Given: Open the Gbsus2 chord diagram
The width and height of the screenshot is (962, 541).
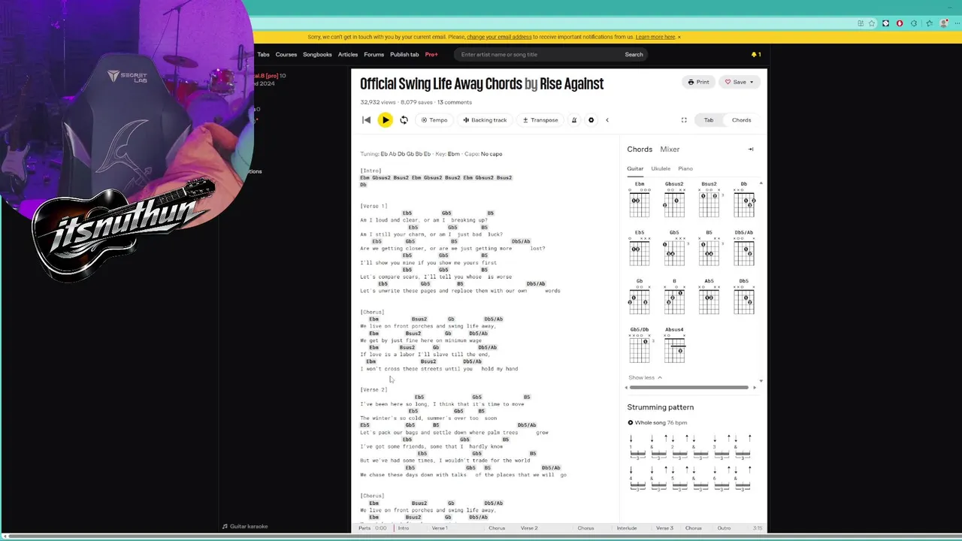Looking at the screenshot, I should [674, 199].
